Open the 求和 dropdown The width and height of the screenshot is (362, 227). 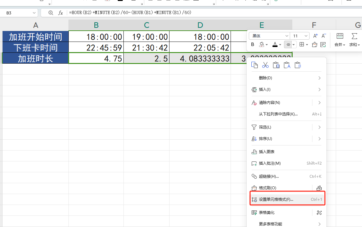[x=354, y=44]
